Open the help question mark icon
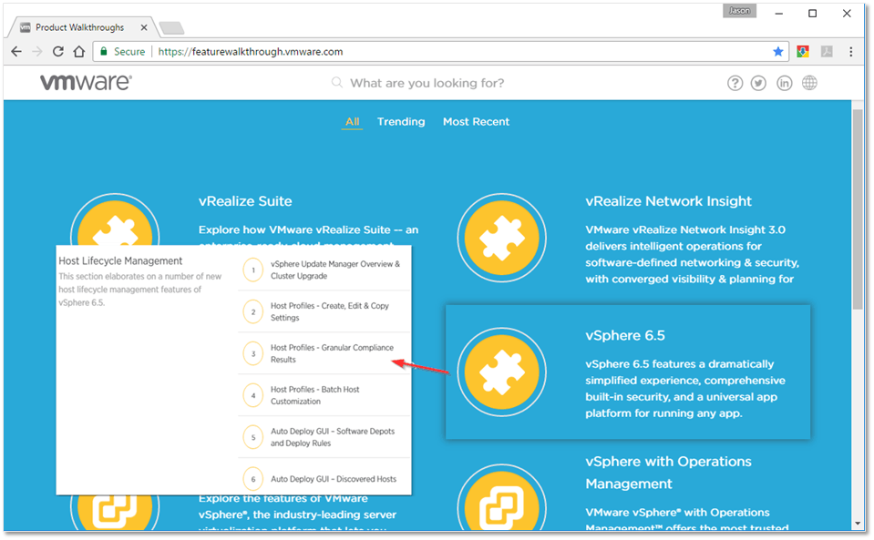Viewport: 874px width, 540px height. pyautogui.click(x=735, y=83)
